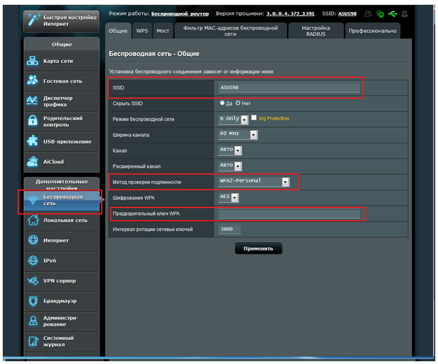Screen dimensions: 438x364
Task: Open Локальная сеть menu item
Action: coord(61,221)
